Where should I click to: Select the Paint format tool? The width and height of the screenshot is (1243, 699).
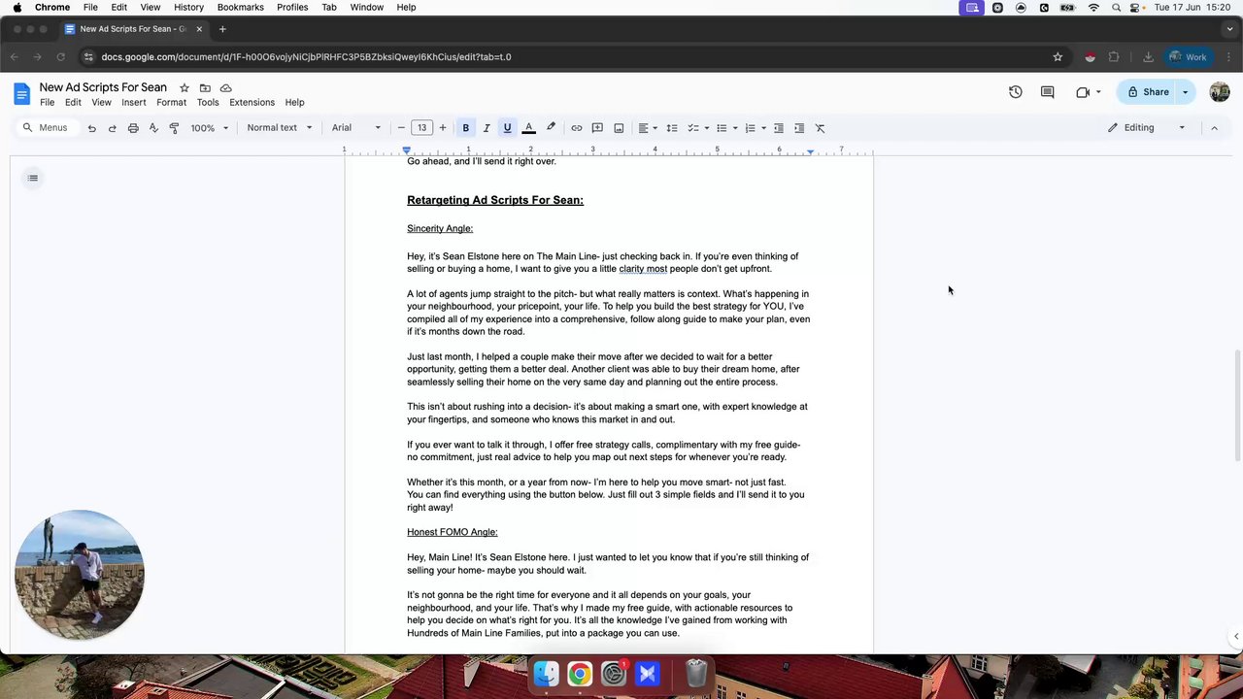coord(174,128)
